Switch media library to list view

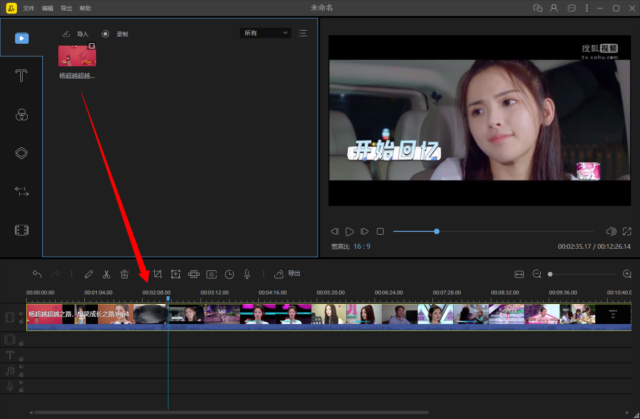(303, 33)
